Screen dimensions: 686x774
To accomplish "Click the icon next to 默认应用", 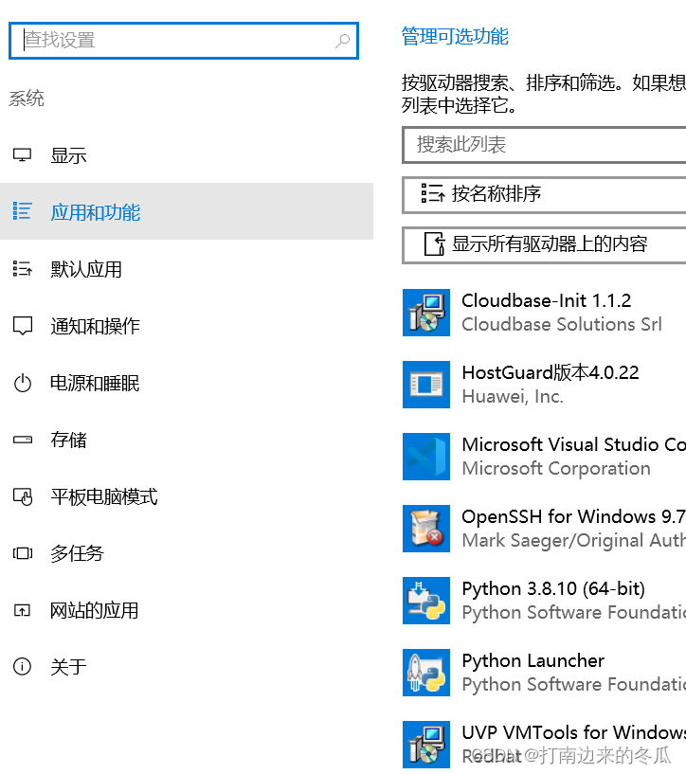I will pyautogui.click(x=22, y=268).
